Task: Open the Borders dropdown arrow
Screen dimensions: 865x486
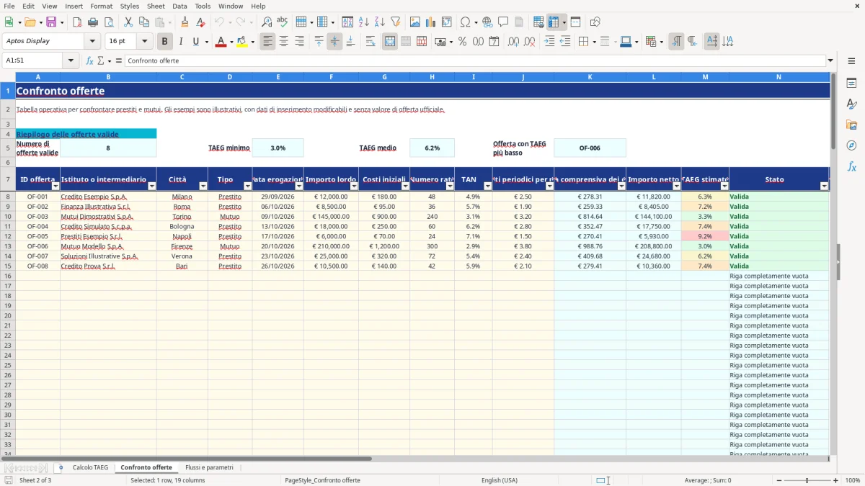Action: 594,42
